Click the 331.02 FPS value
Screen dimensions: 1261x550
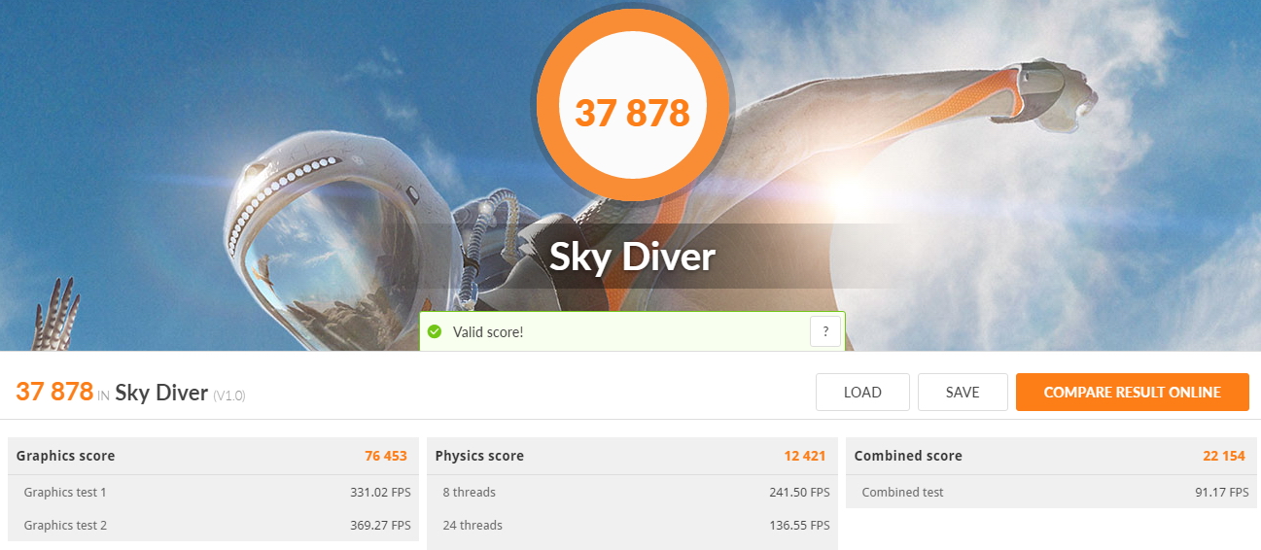[x=380, y=493]
